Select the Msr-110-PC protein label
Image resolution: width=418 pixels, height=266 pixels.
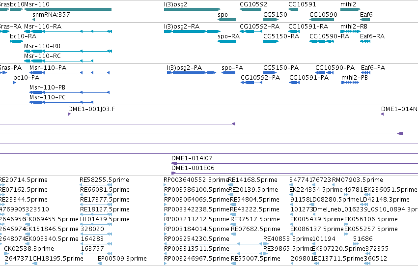coord(48,97)
